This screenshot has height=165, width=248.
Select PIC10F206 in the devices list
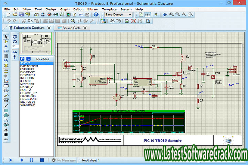(28, 96)
